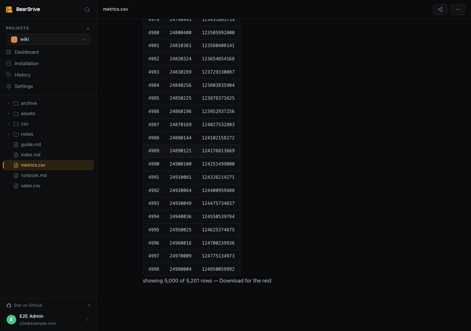This screenshot has height=331, width=471.
Task: Click the csv folder icon
Action: (x=16, y=124)
